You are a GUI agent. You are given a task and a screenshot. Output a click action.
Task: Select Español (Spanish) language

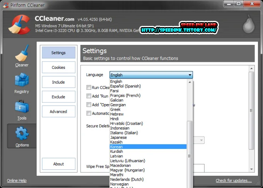coord(148,86)
